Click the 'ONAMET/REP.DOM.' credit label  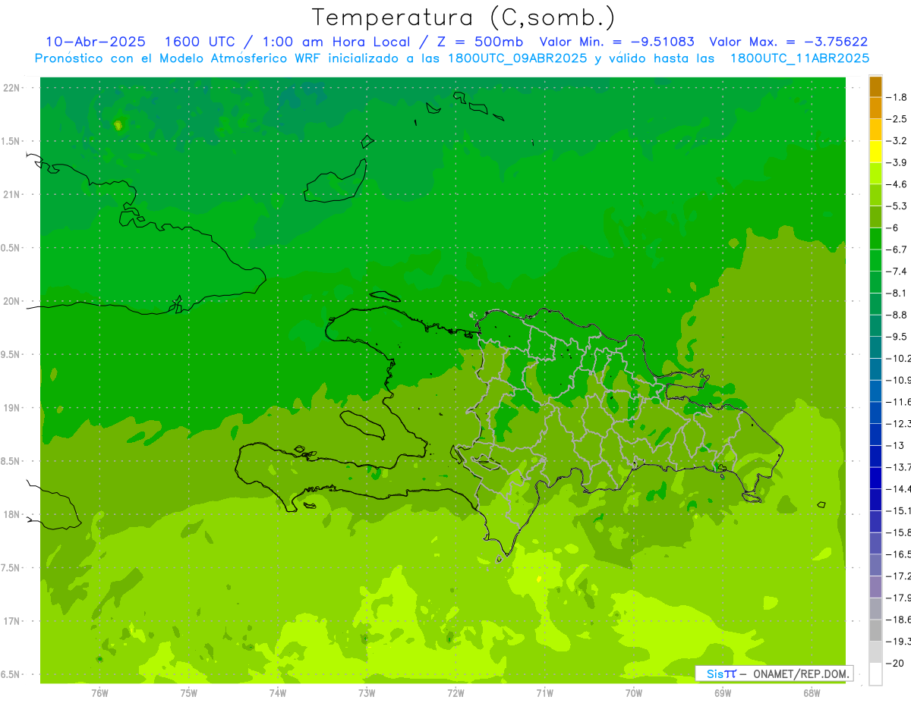[x=801, y=673]
